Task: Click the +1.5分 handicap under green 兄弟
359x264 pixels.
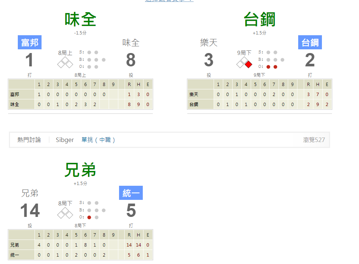Action: click(x=80, y=184)
